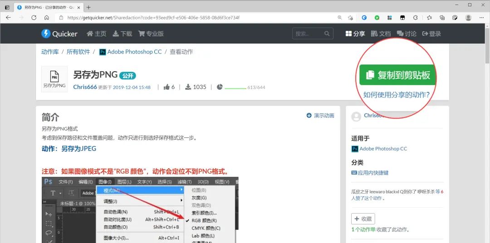Viewport: 490px width, 243px height.
Task: Click the Chris666 avatar in sidebar
Action: (x=356, y=117)
